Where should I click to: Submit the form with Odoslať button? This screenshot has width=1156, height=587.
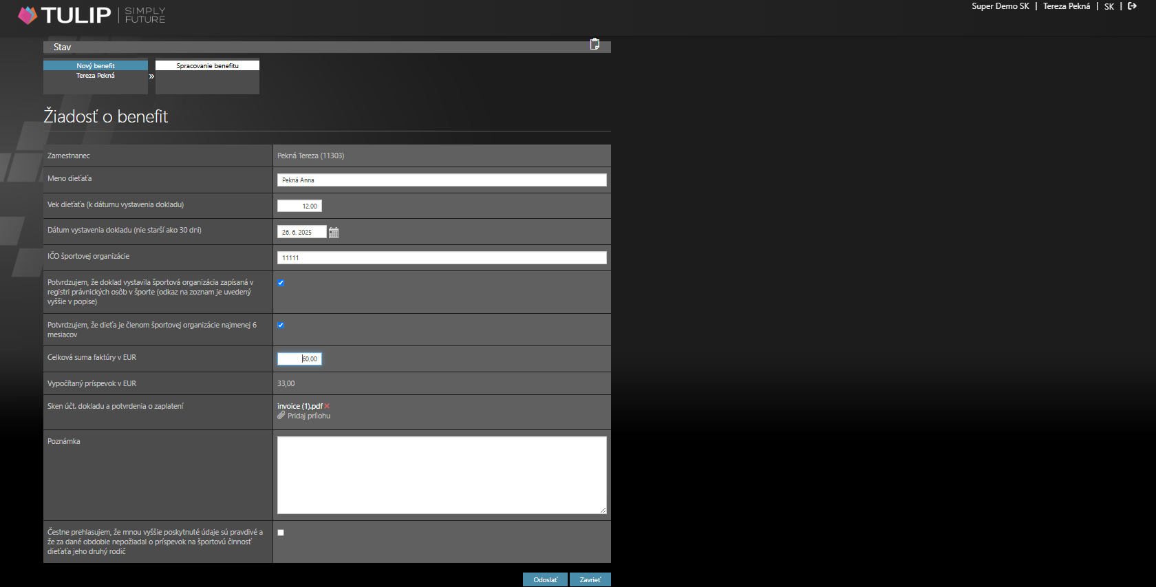(x=545, y=579)
